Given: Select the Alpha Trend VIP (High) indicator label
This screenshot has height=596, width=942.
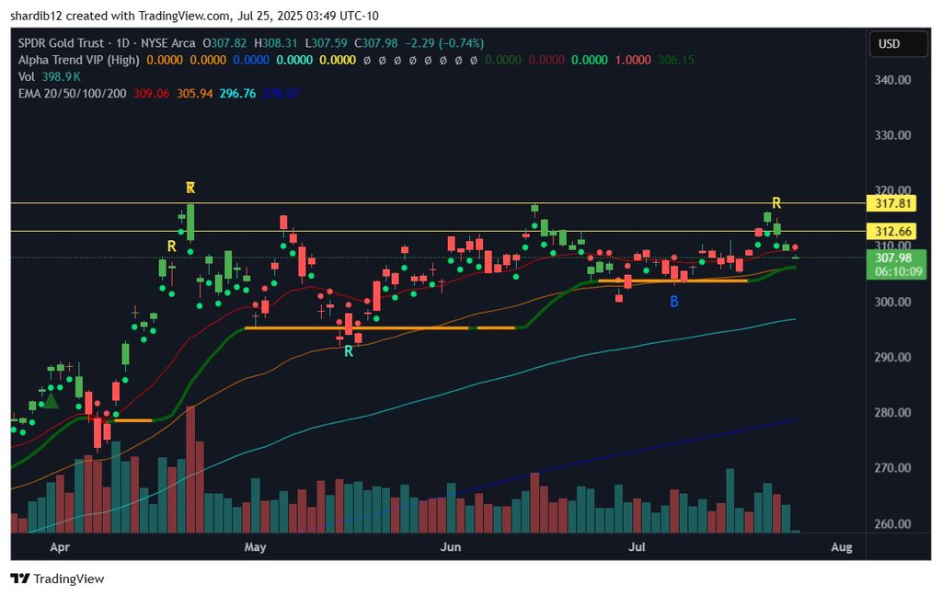Looking at the screenshot, I should [79, 60].
